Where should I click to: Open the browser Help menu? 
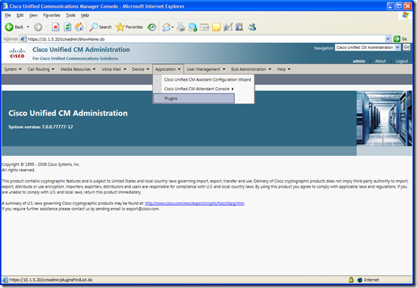[85, 15]
